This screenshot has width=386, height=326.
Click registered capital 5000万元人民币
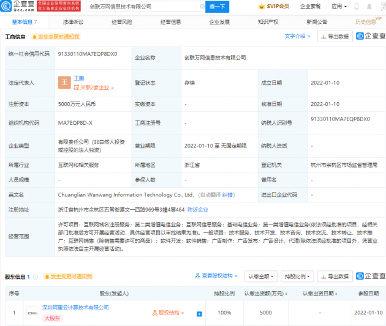tap(77, 104)
